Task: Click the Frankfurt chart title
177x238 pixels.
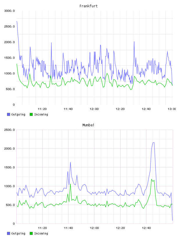Action: [x=88, y=6]
